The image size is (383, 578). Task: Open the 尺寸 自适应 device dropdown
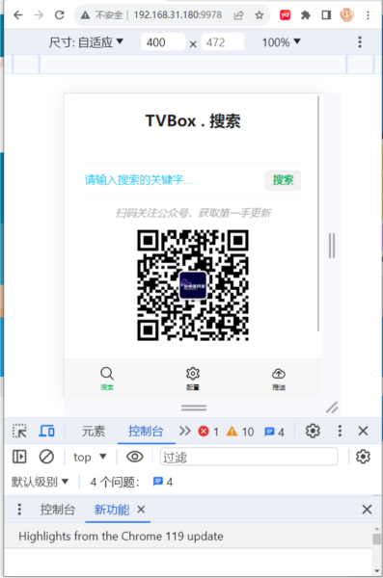(x=86, y=42)
